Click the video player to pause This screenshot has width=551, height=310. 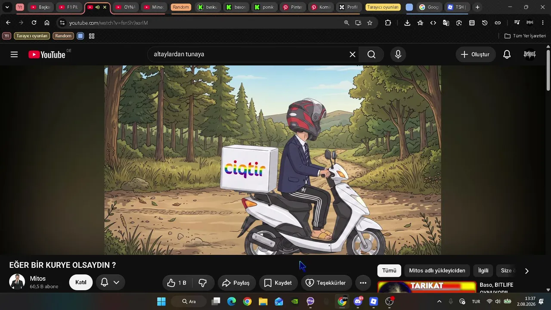(272, 160)
